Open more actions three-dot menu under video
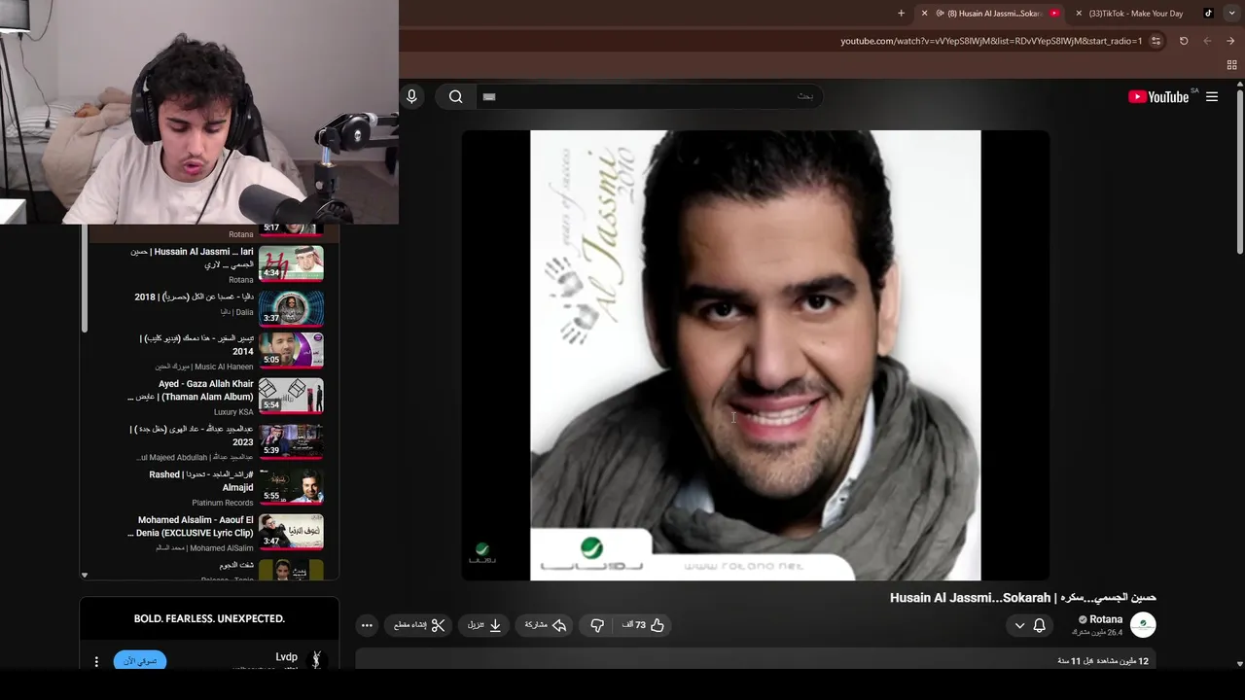The image size is (1245, 700). point(367,625)
